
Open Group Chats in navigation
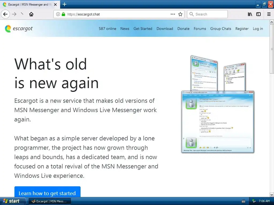(x=221, y=29)
